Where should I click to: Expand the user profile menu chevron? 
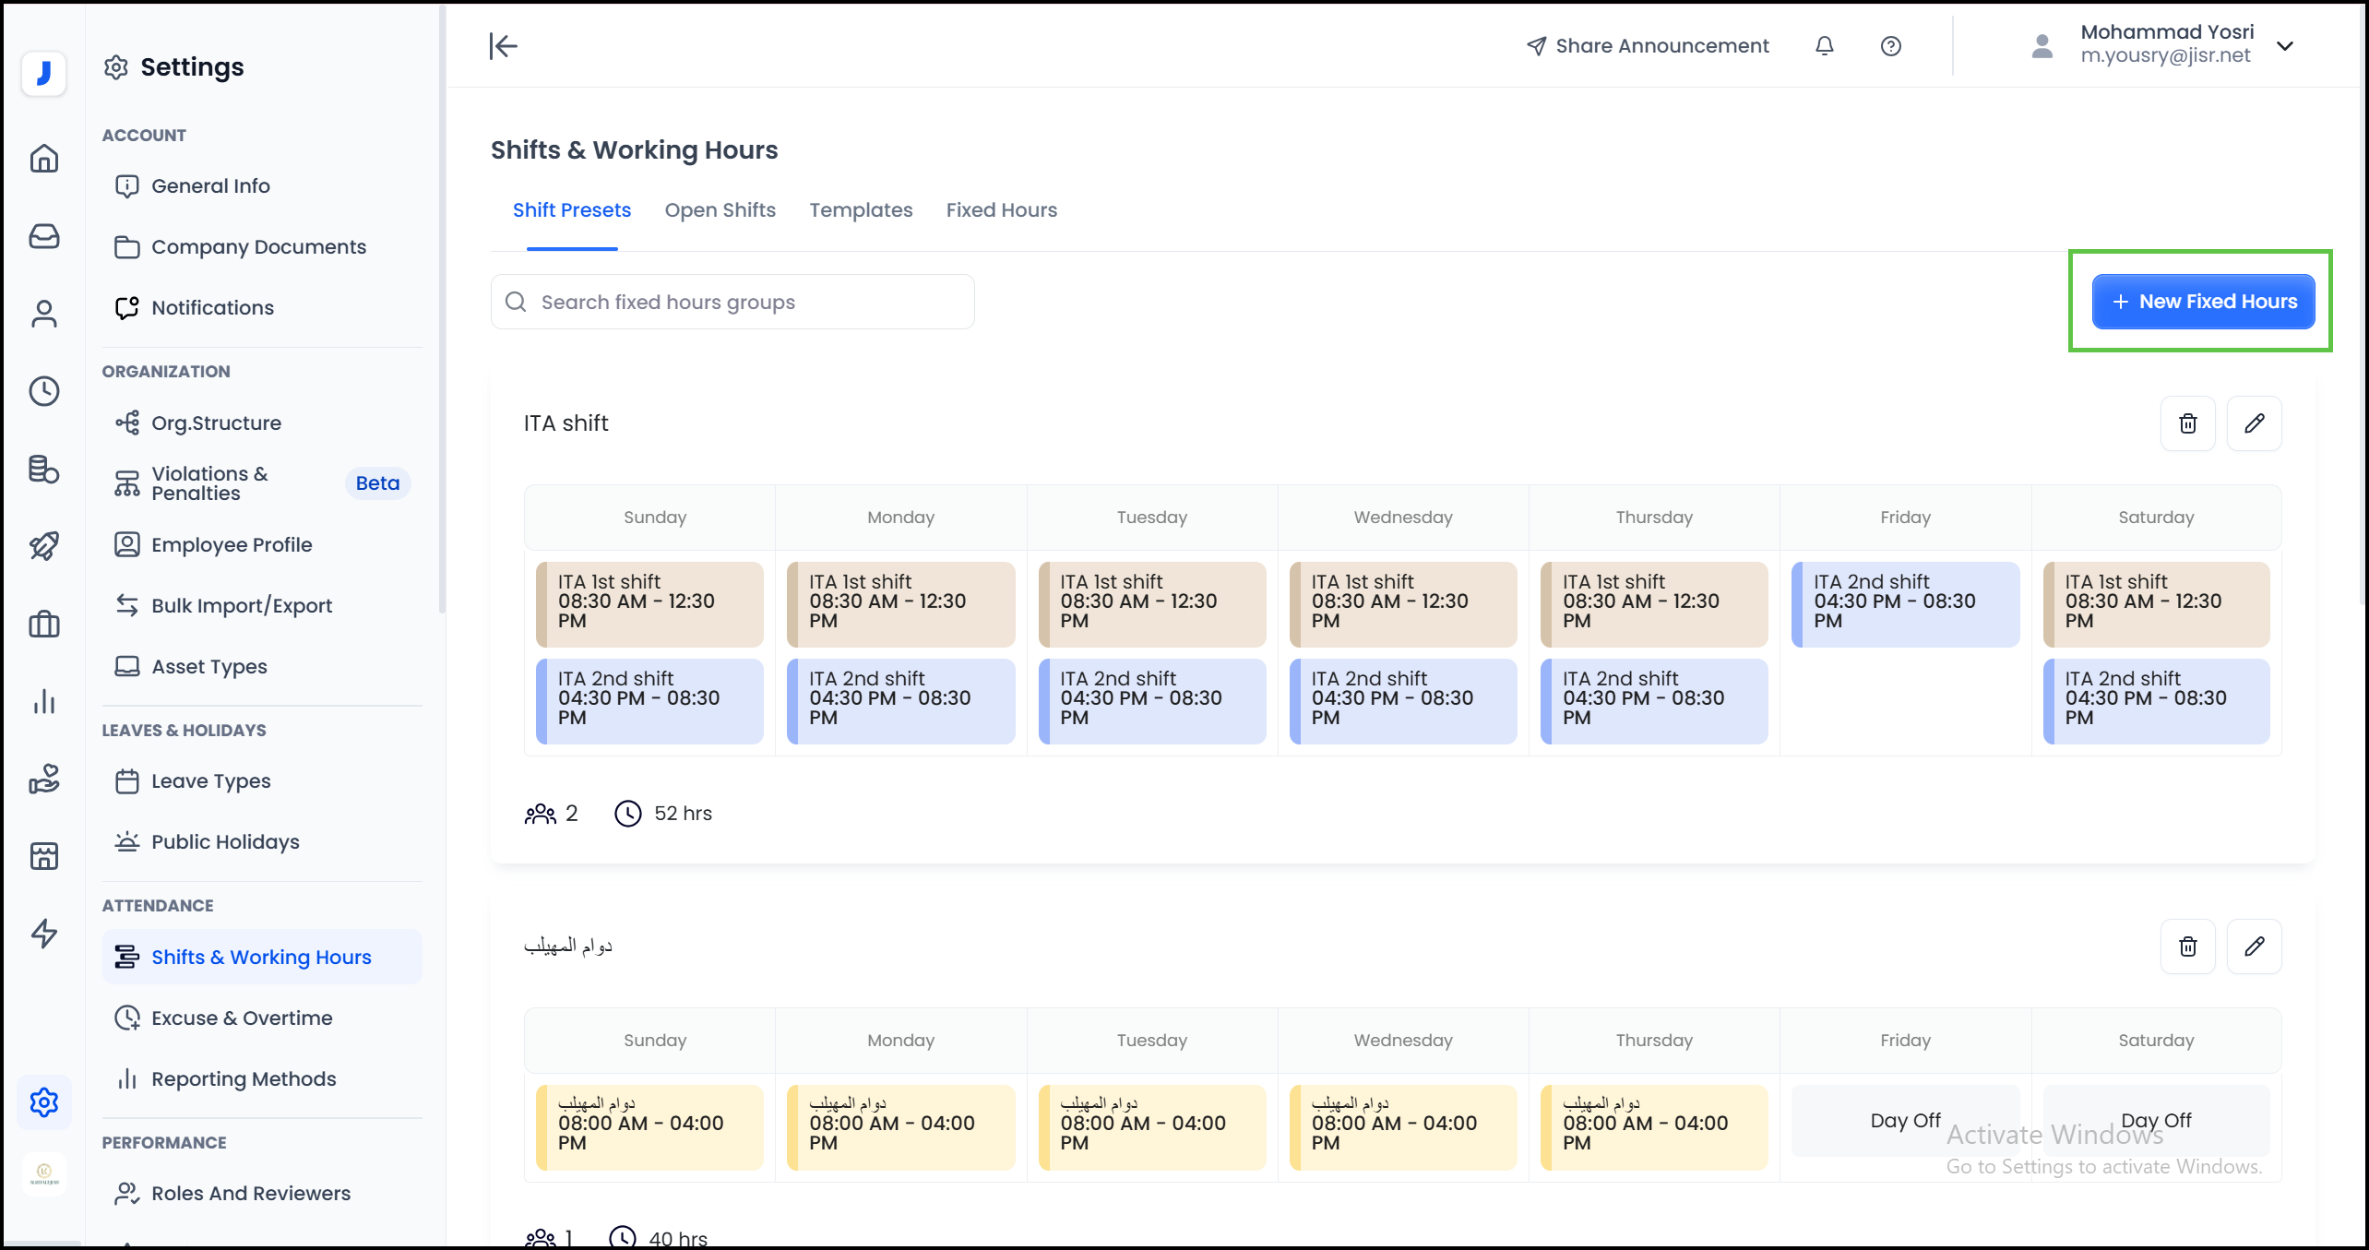tap(2286, 45)
